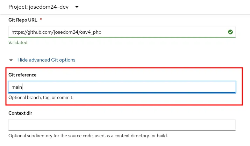Click the 'Optional branch, tag, or commit' helper text
Viewport: 250px width, 146px height.
coord(41,98)
